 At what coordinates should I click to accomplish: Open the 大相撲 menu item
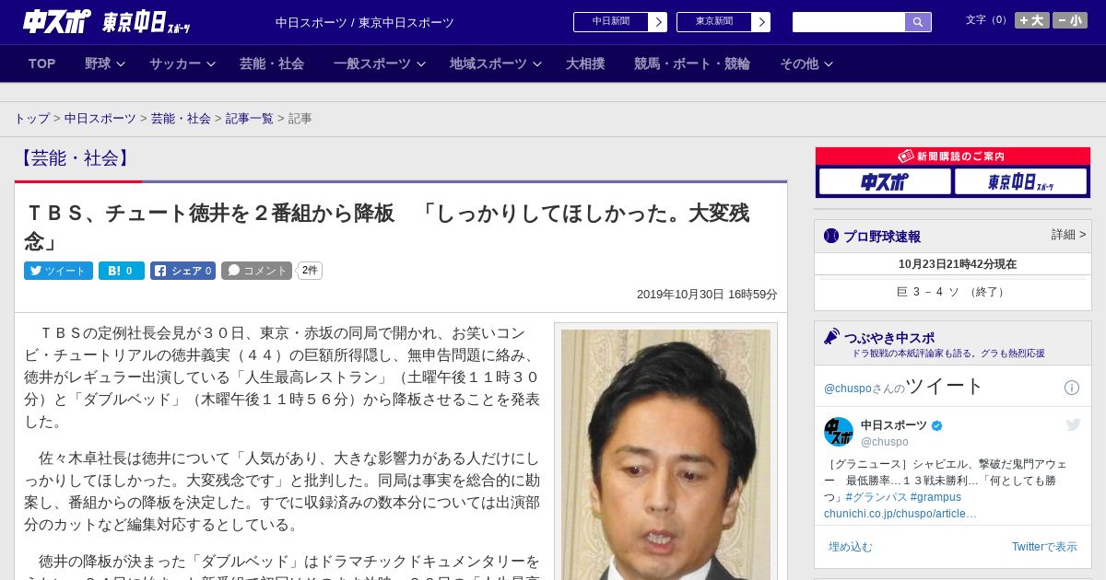(x=585, y=64)
